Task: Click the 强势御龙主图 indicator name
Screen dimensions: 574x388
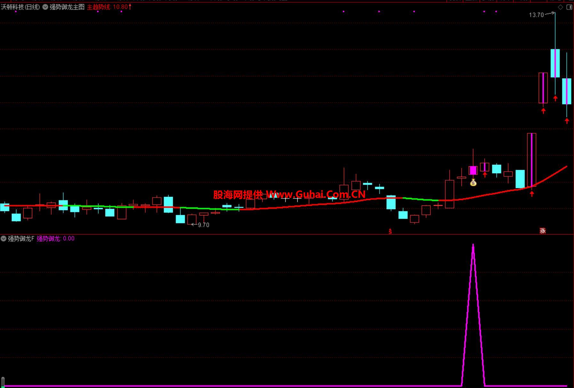Action: 67,7
